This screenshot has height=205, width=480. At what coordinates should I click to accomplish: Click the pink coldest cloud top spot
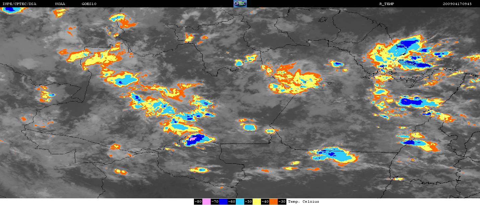194,139
